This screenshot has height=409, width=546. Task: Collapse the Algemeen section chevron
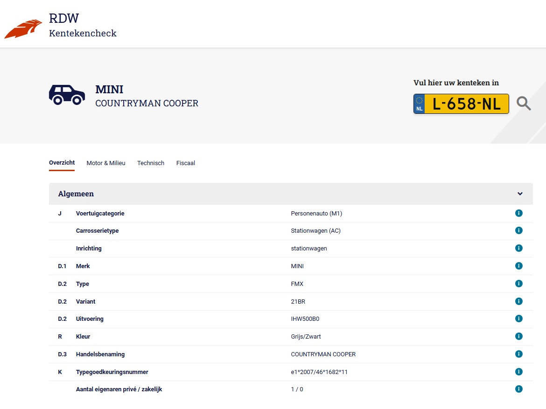click(x=520, y=194)
